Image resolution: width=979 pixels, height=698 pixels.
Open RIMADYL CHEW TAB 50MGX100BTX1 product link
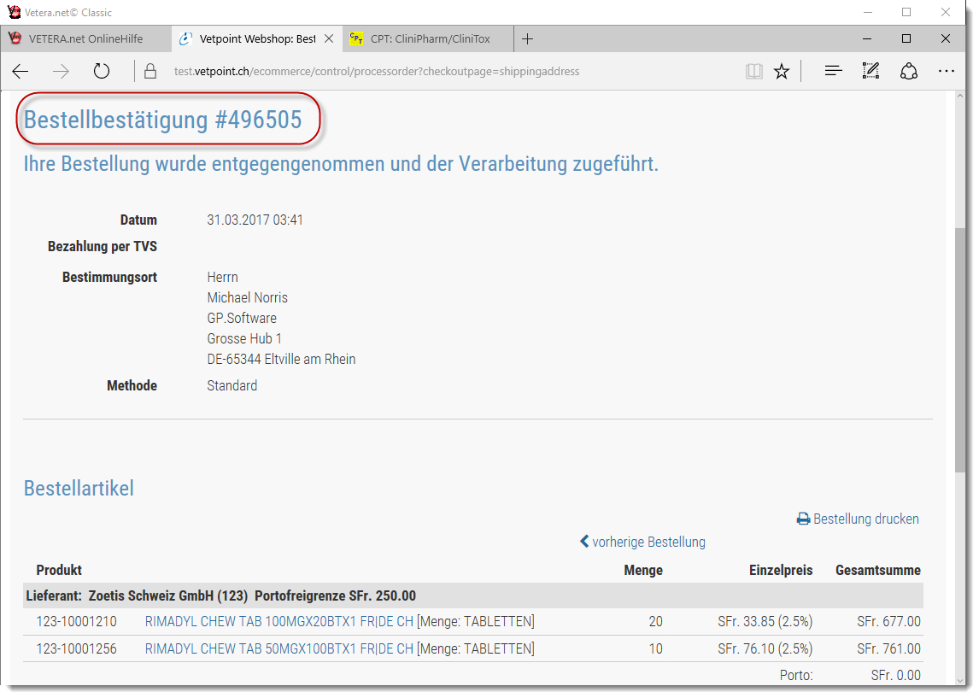[278, 648]
